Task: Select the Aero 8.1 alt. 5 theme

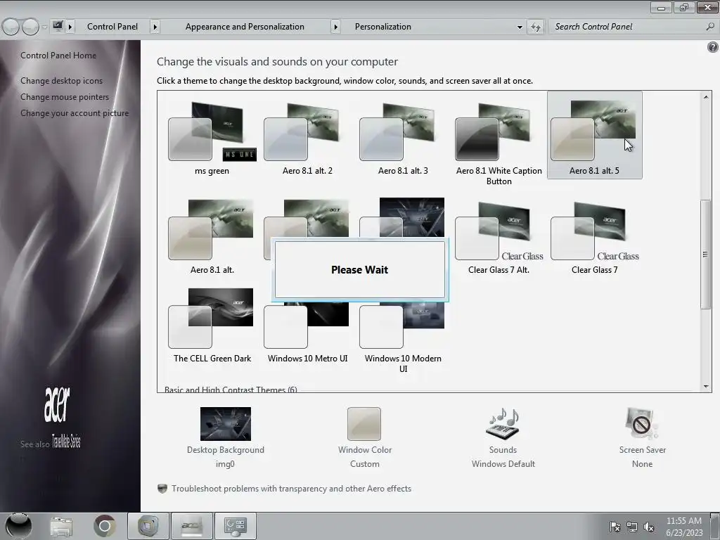Action: 594,136
